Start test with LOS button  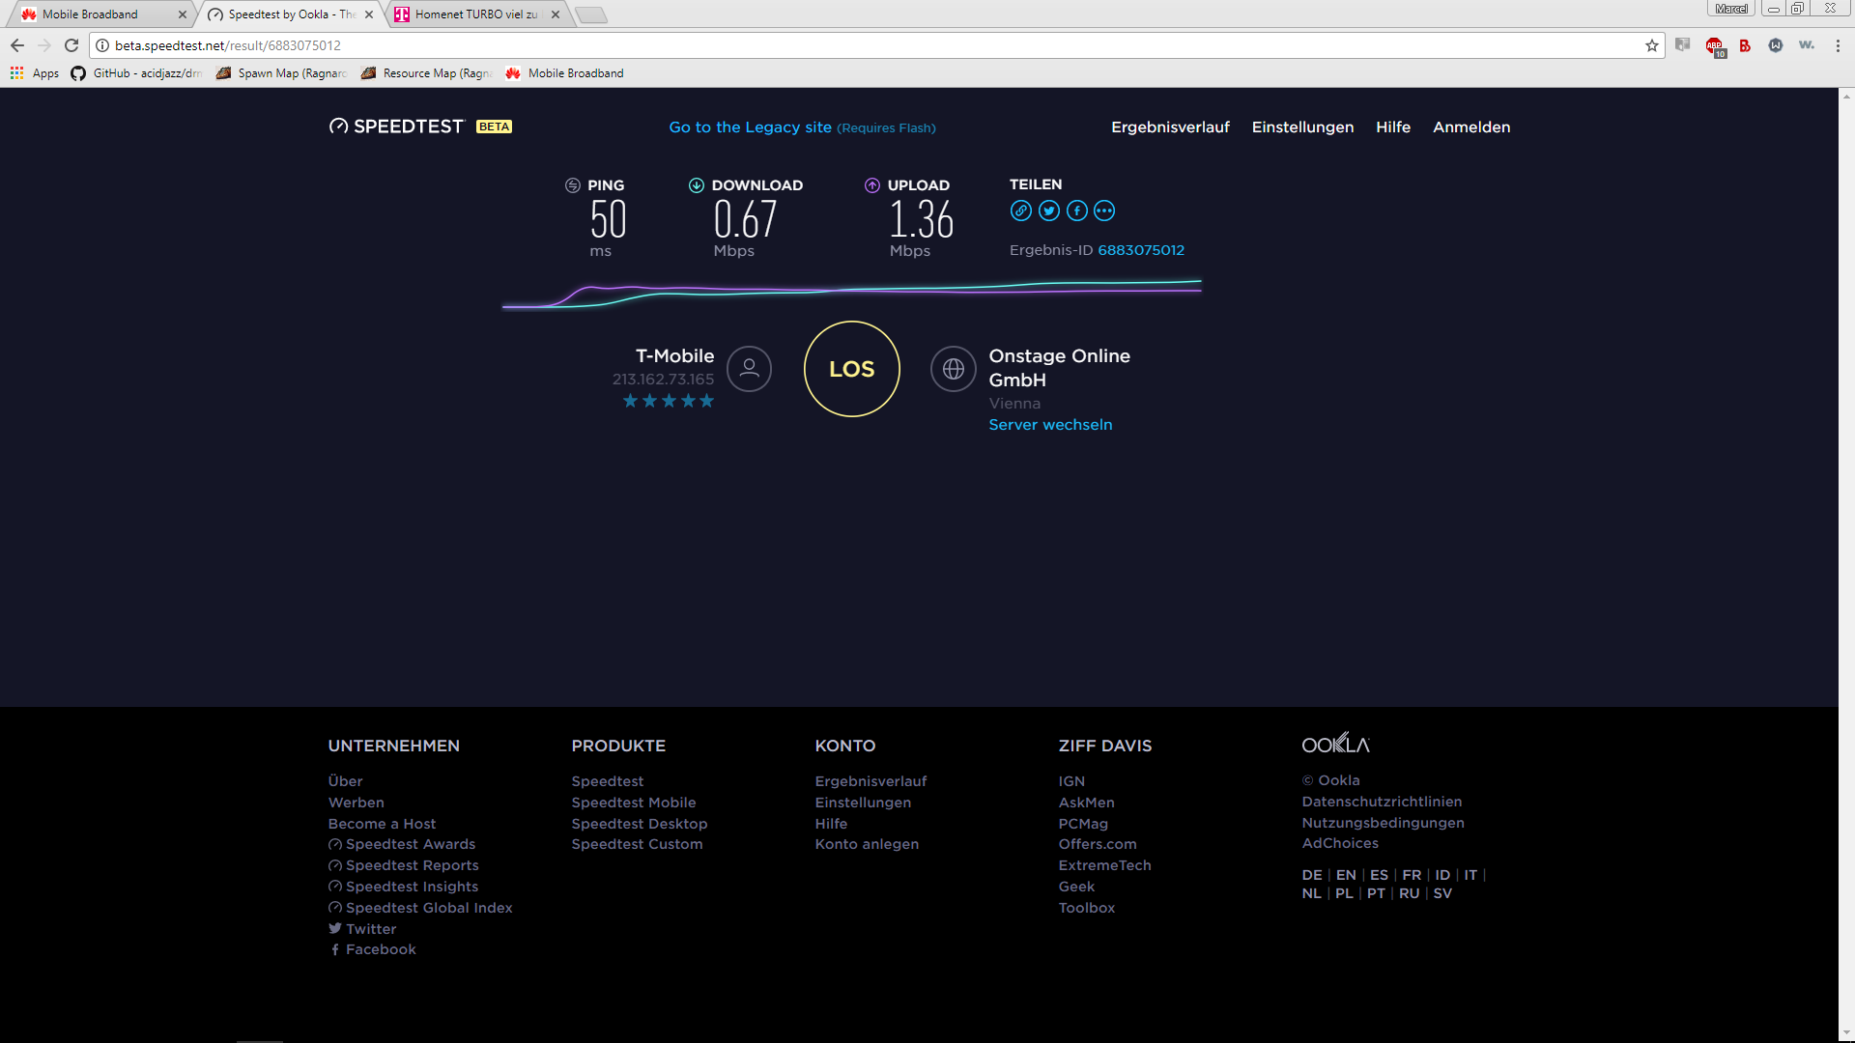(x=851, y=369)
